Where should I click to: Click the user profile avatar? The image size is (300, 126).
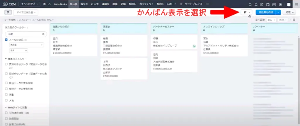click(289, 5)
